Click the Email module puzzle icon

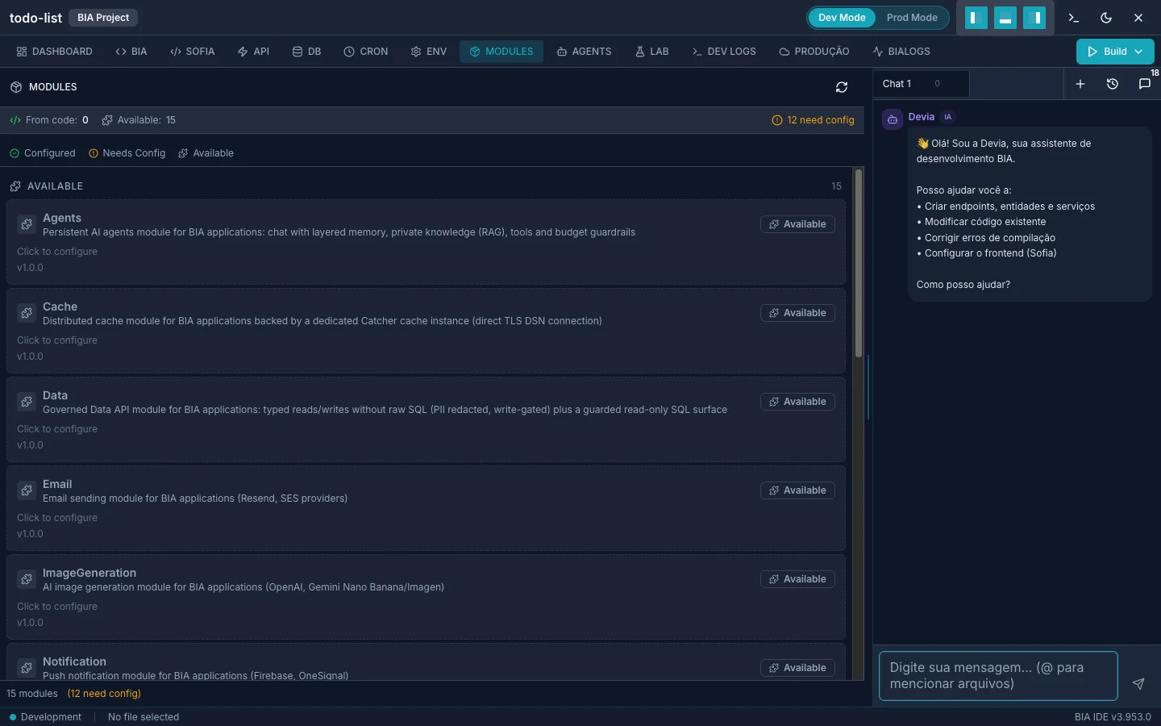pyautogui.click(x=27, y=490)
